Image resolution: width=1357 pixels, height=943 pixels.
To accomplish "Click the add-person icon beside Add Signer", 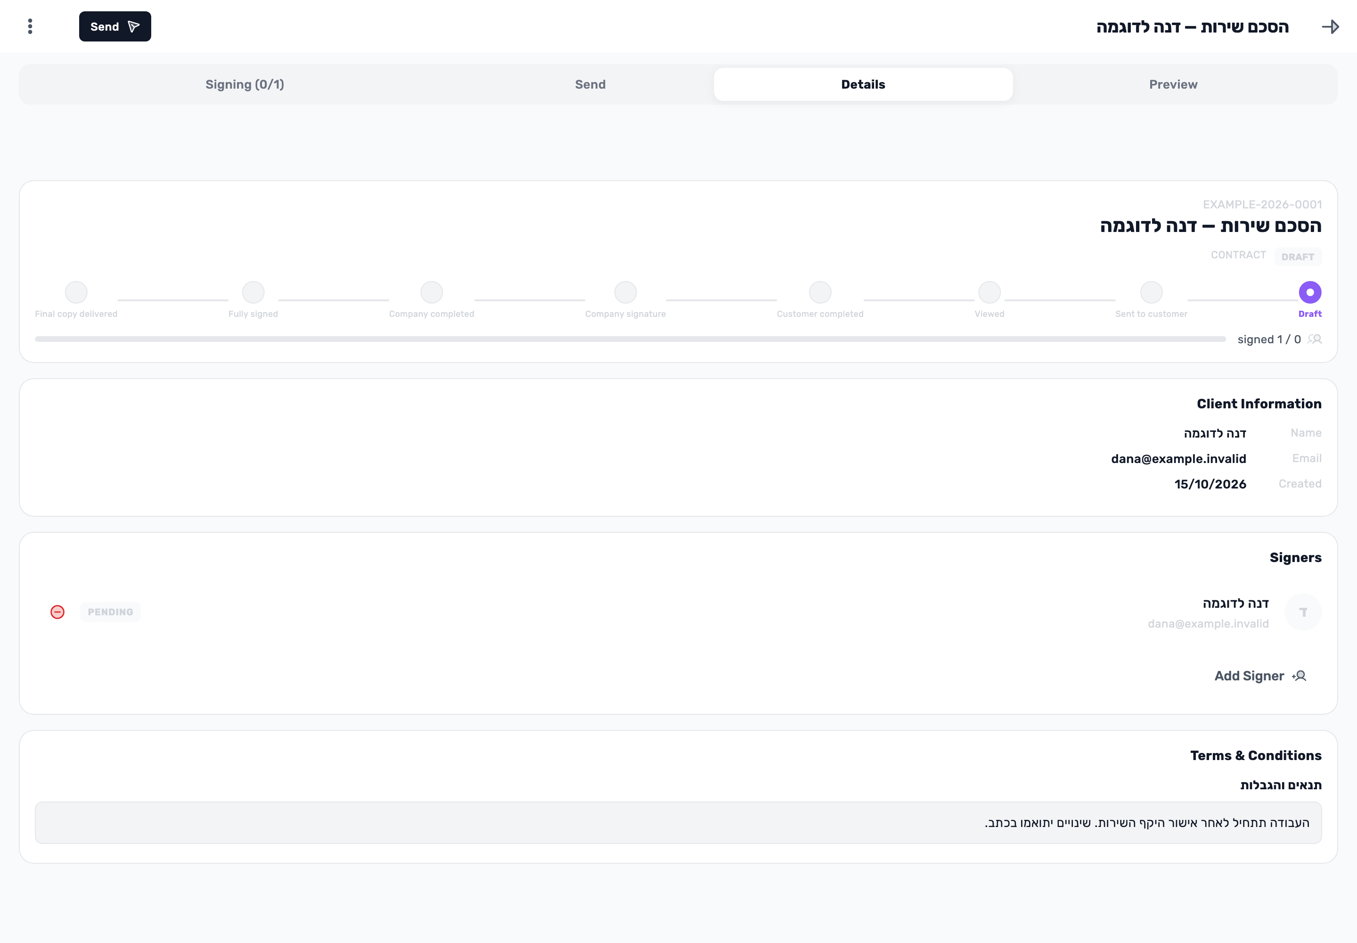I will pos(1299,676).
